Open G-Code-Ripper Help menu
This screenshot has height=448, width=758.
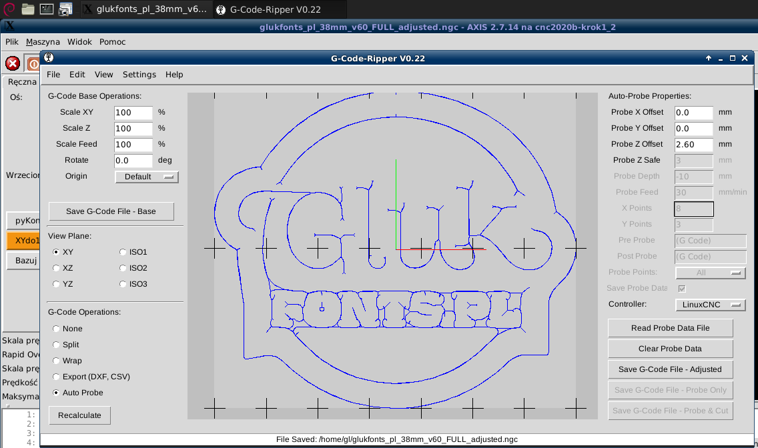click(x=174, y=75)
